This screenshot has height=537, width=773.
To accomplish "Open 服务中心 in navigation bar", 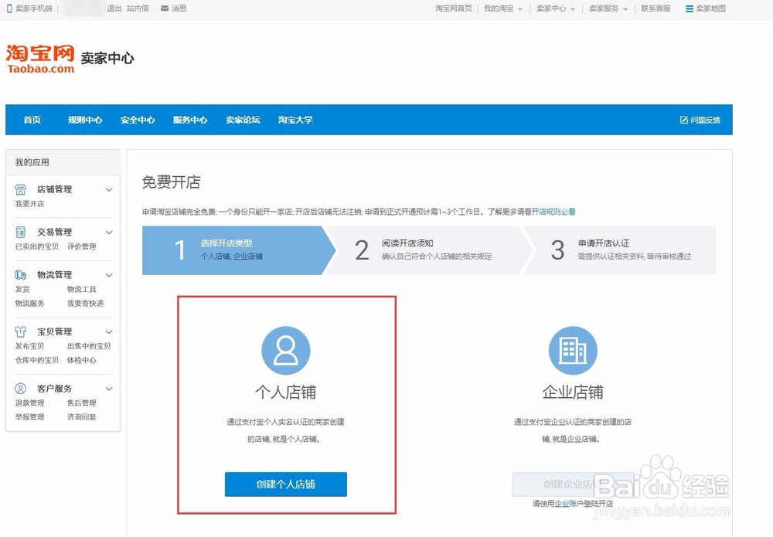I will (x=190, y=120).
